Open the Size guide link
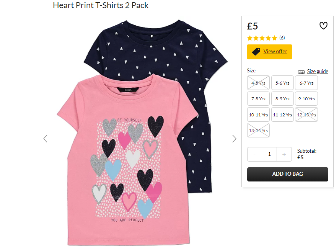Image resolution: width=334 pixels, height=250 pixels. (318, 71)
